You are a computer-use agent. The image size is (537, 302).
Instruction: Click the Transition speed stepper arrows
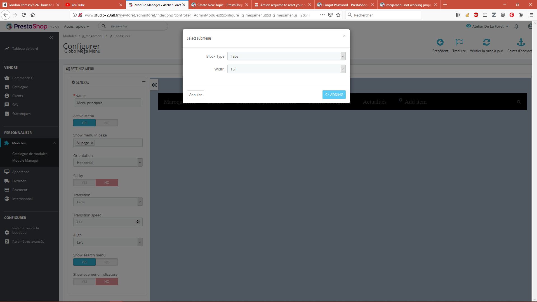coord(138,222)
